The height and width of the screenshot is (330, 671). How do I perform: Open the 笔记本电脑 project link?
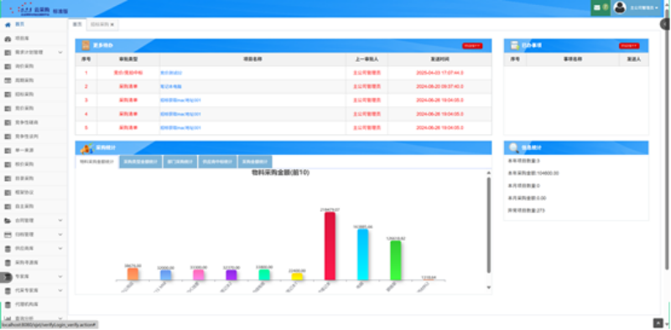coord(171,87)
